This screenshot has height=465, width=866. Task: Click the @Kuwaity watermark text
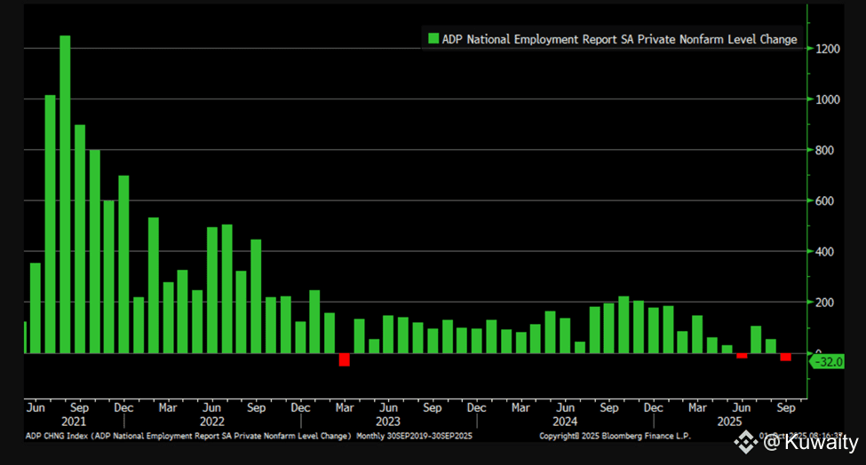click(810, 442)
